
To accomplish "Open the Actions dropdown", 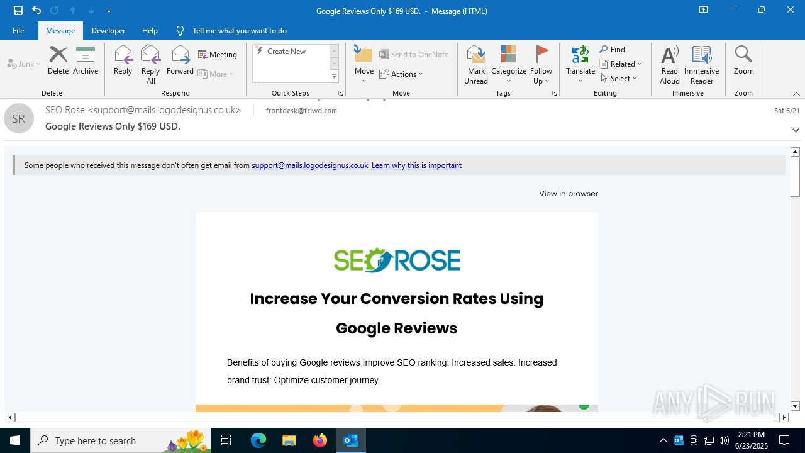I will tap(401, 74).
